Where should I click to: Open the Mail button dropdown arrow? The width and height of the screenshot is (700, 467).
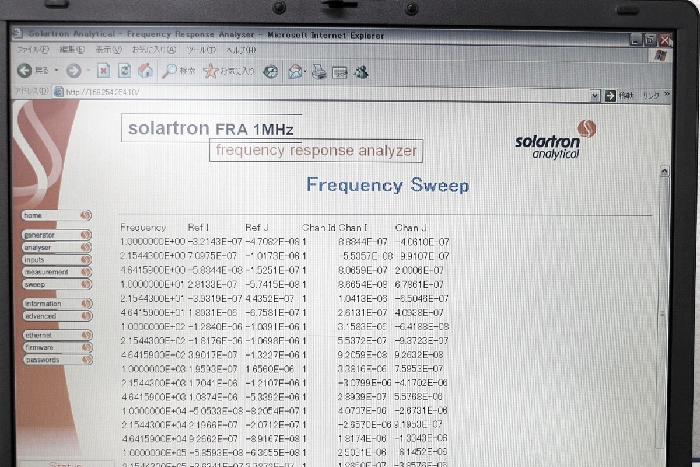[305, 72]
